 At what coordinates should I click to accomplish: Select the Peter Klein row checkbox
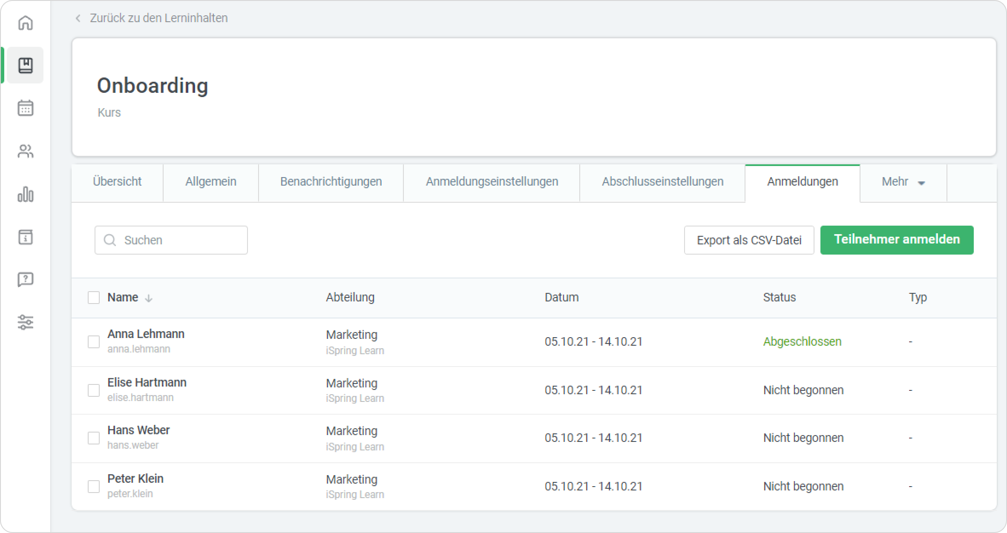point(94,487)
